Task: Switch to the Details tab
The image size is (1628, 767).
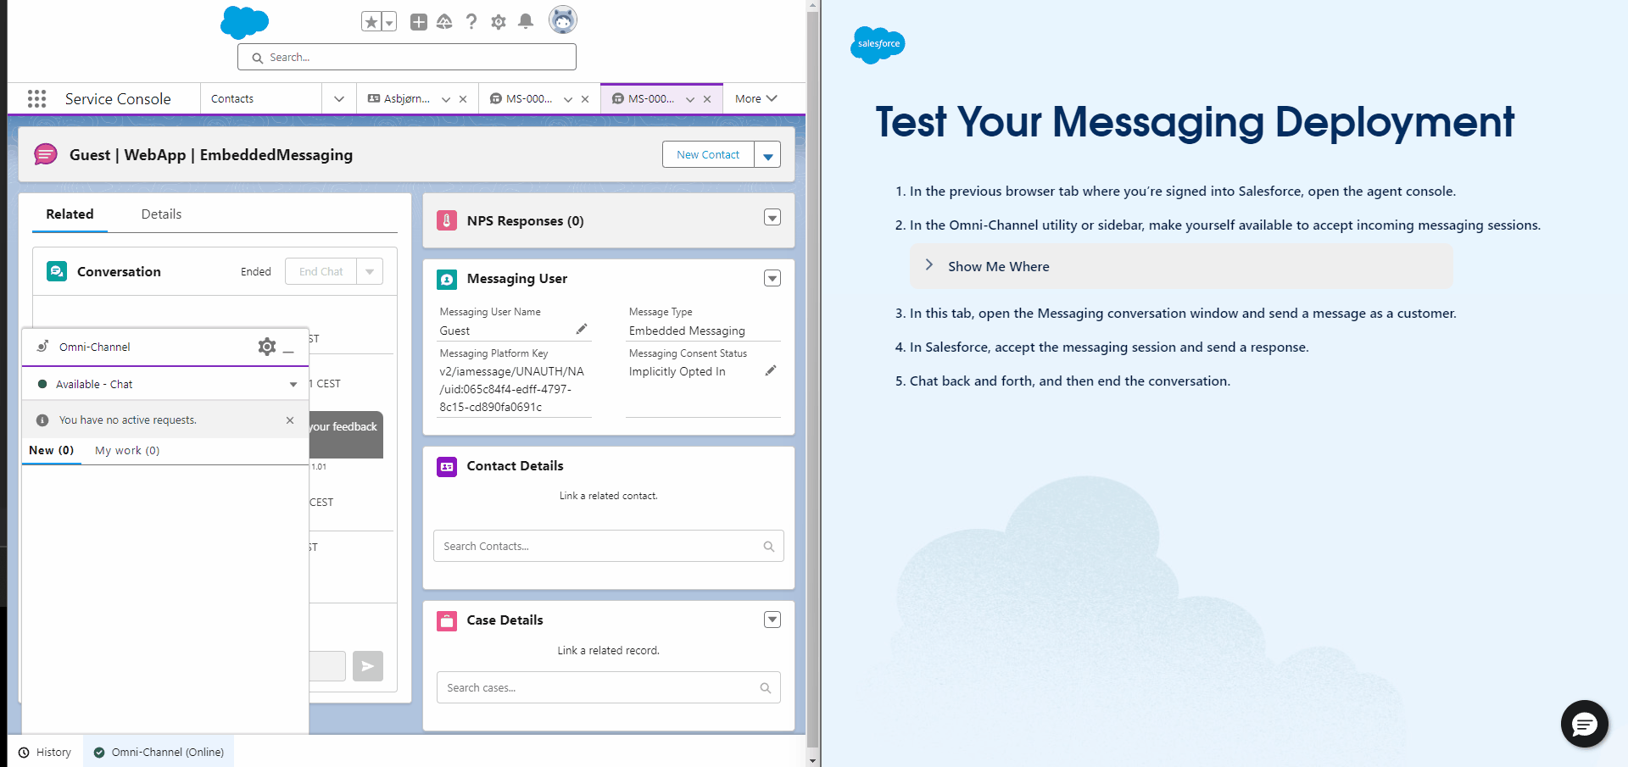Action: [x=160, y=214]
